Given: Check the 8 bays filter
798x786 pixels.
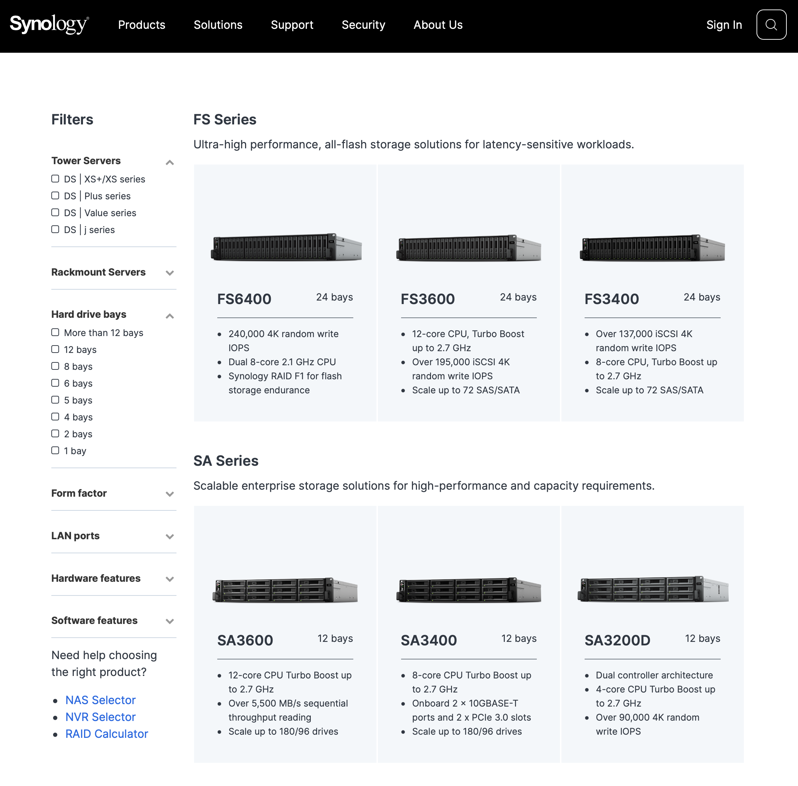Looking at the screenshot, I should (55, 366).
